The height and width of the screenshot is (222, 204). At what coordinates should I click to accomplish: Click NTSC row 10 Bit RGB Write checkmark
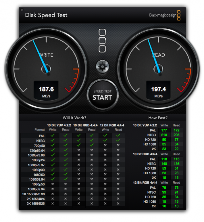tap(79, 140)
